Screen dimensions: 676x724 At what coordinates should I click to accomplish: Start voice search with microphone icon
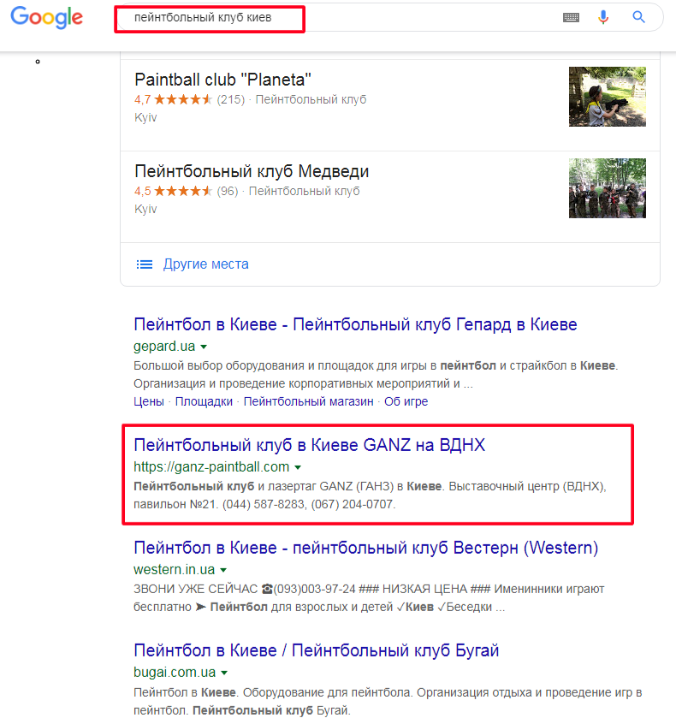click(x=603, y=17)
